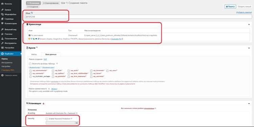Screen dimensions: 254x127
Task: Click the help icon beside table filters
Action: coord(57,64)
